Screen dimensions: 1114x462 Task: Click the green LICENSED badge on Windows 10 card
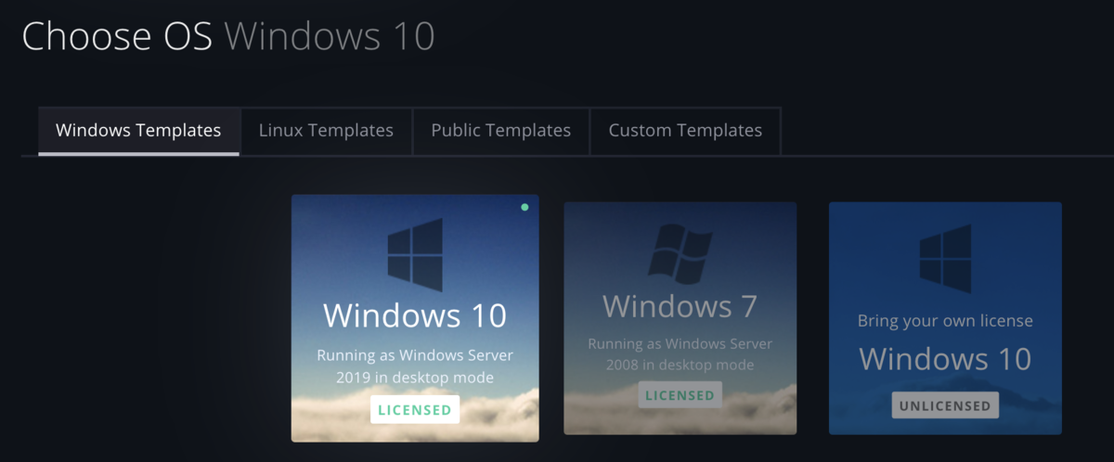coord(415,409)
